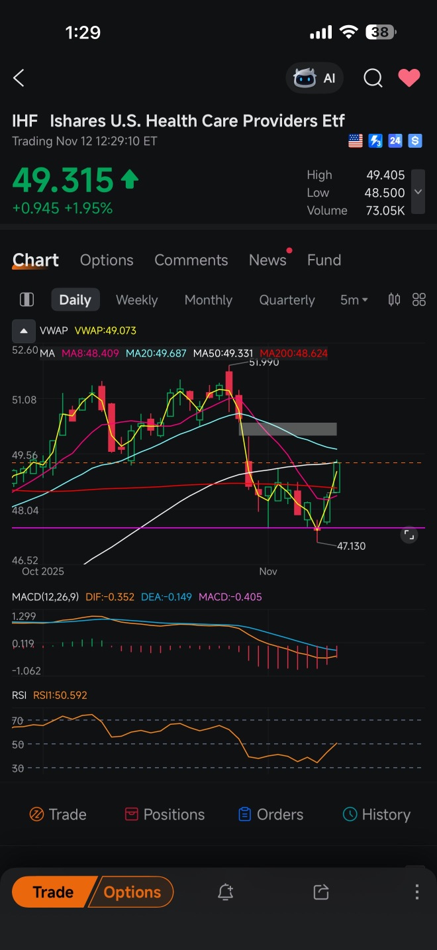Screen dimensions: 437x950
Task: Tap the back arrow icon
Action: 19,78
